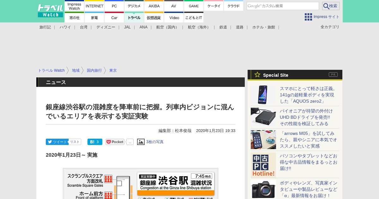The width and height of the screenshot is (379, 199).
Task: Open the 中古PC Hotline! thumbnail
Action: 263,165
